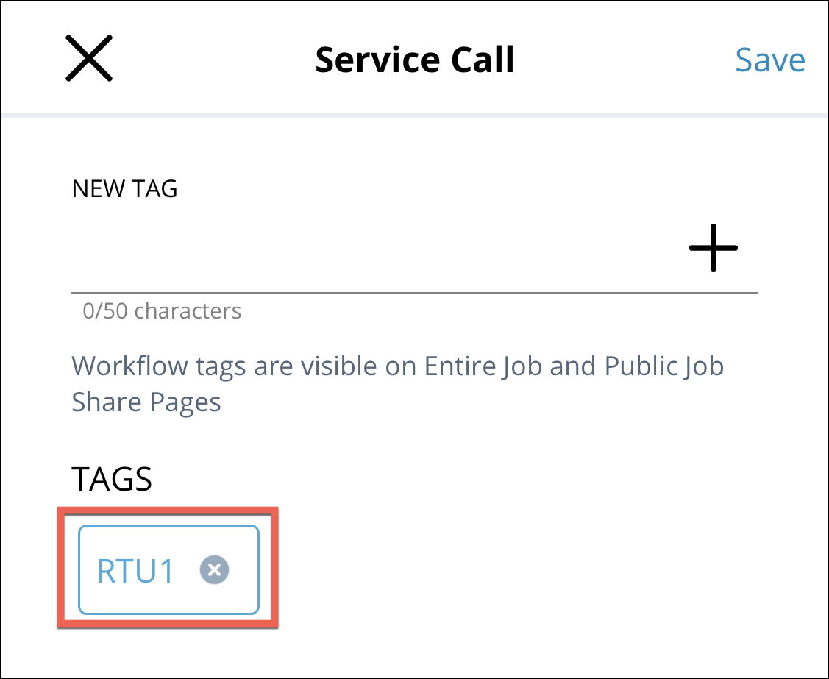This screenshot has height=679, width=829.
Task: Click the Service Call title
Action: click(x=414, y=59)
